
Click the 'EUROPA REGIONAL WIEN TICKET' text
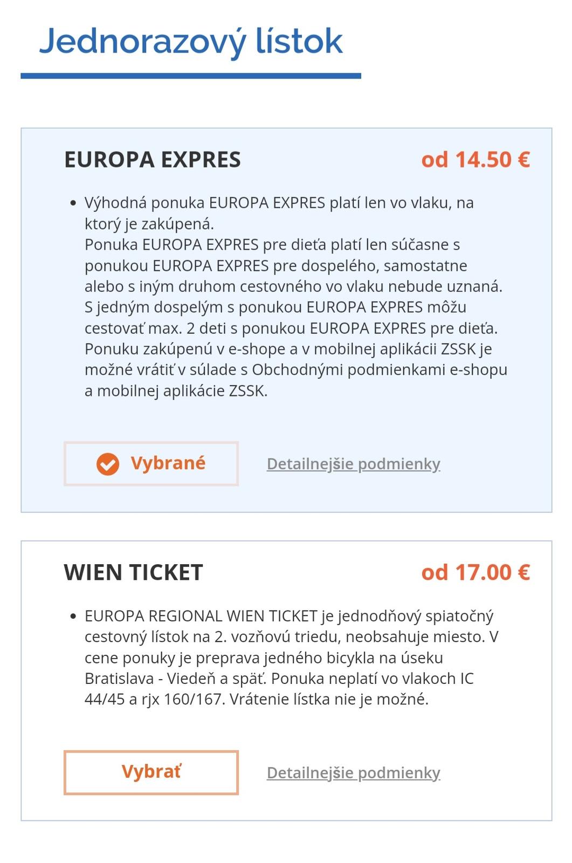201,616
